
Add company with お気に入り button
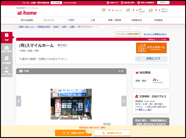click(x=151, y=59)
